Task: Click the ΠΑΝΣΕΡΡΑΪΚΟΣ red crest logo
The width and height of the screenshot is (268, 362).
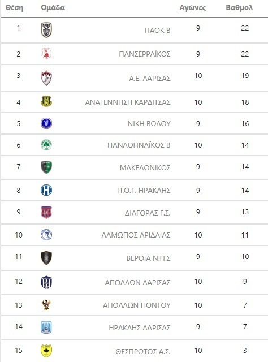Action: point(46,54)
